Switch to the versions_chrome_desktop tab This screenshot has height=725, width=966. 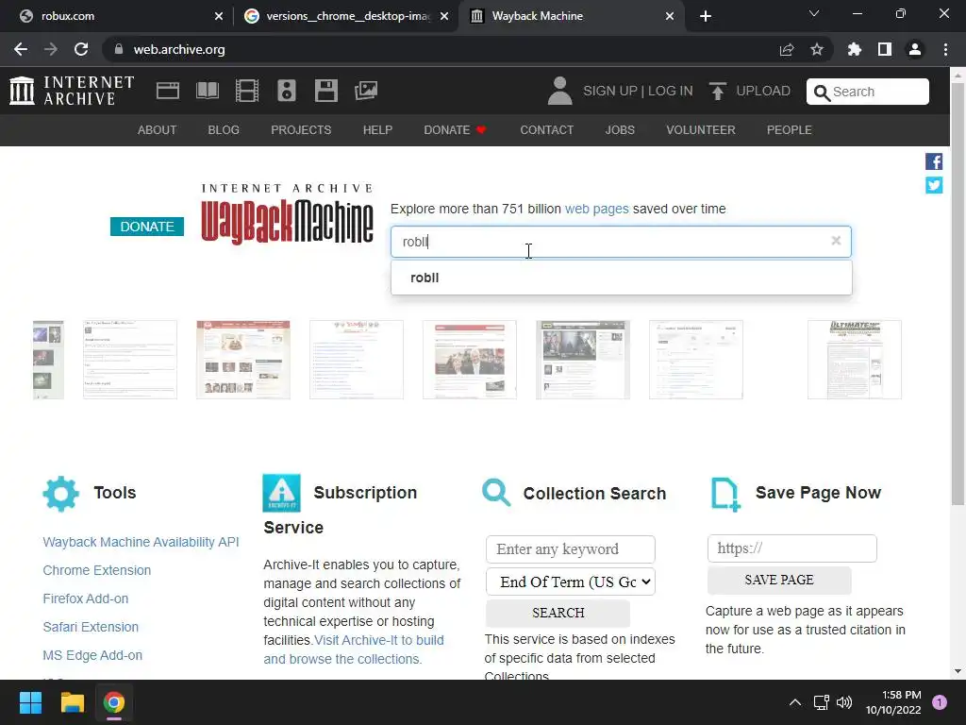point(345,16)
